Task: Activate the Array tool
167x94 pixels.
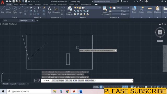Action: [38, 14]
